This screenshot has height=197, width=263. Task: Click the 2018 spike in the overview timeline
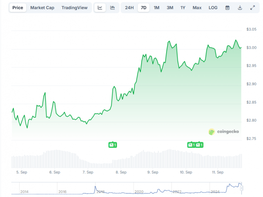coord(96,188)
